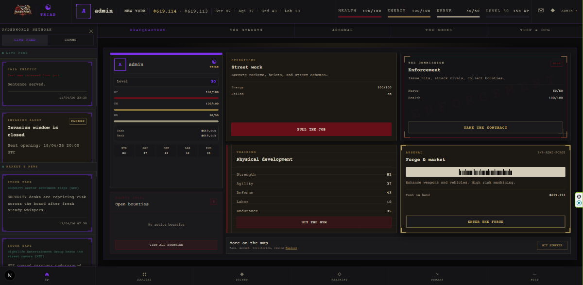The height and width of the screenshot is (285, 583).
Task: Close the Underworld Network panel
Action: click(x=91, y=31)
